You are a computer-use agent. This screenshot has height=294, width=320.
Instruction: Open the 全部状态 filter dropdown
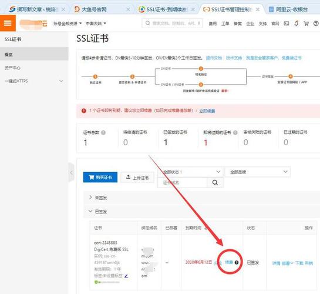190,172
